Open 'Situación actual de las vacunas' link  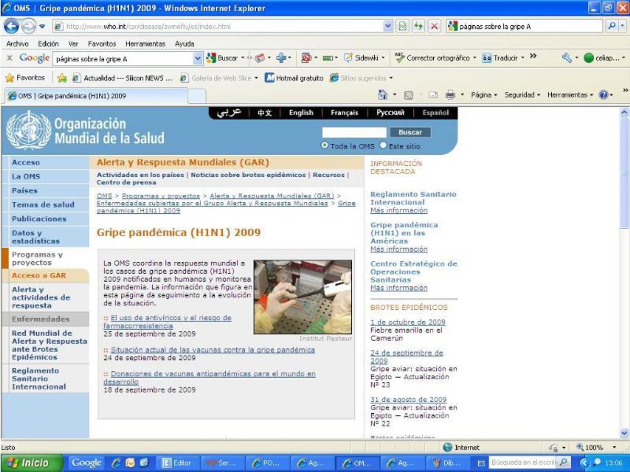point(213,350)
